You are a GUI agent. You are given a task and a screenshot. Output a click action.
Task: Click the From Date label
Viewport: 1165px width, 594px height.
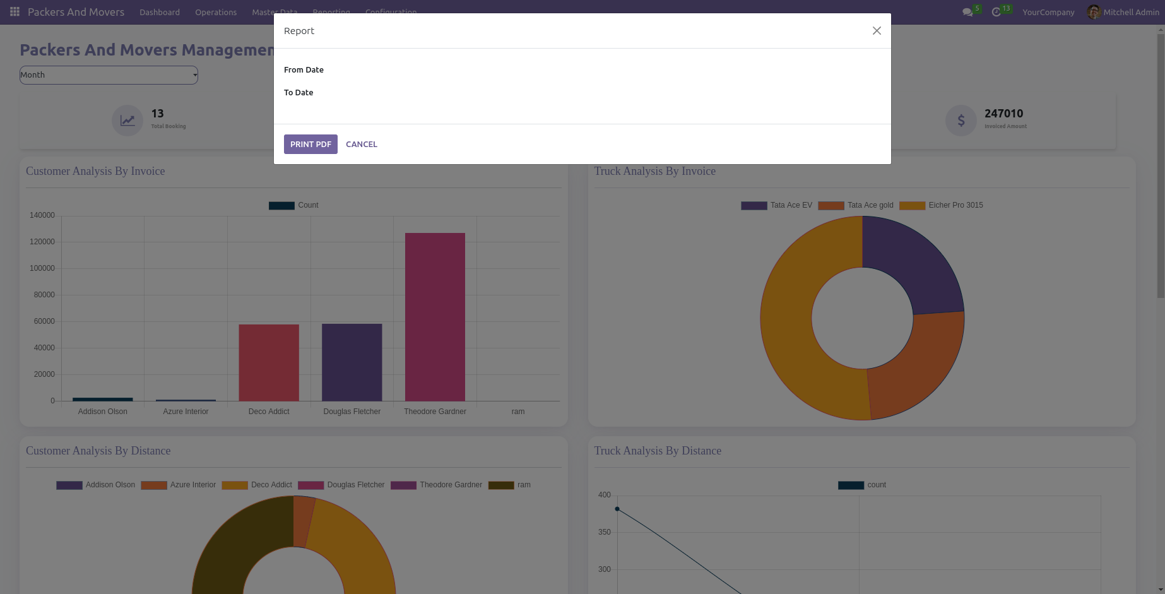click(304, 70)
